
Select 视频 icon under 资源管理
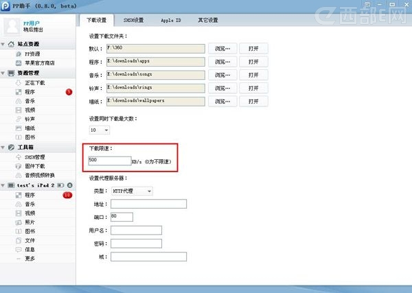(19, 110)
